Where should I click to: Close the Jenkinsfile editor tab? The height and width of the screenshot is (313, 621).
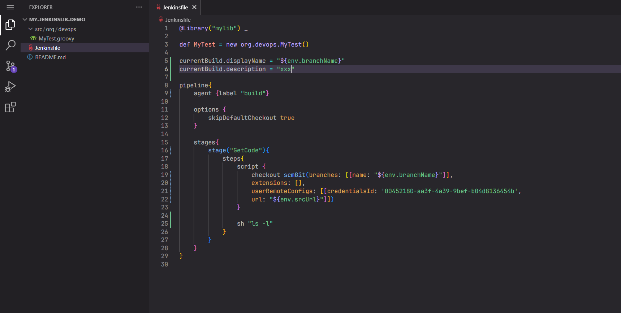[x=194, y=7]
